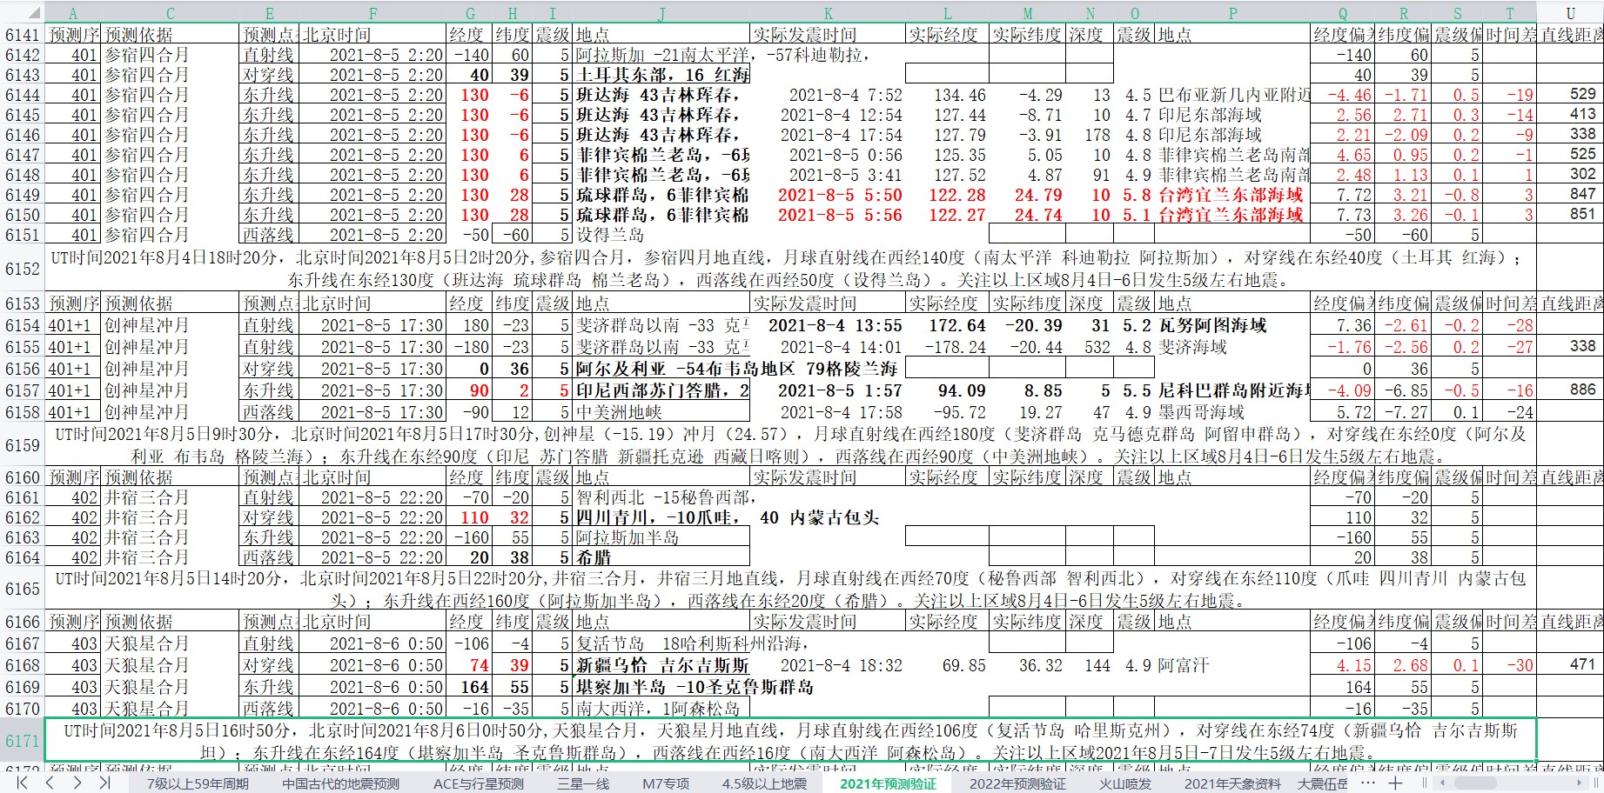
Task: Click previous sheet navigation arrow
Action: point(50,783)
